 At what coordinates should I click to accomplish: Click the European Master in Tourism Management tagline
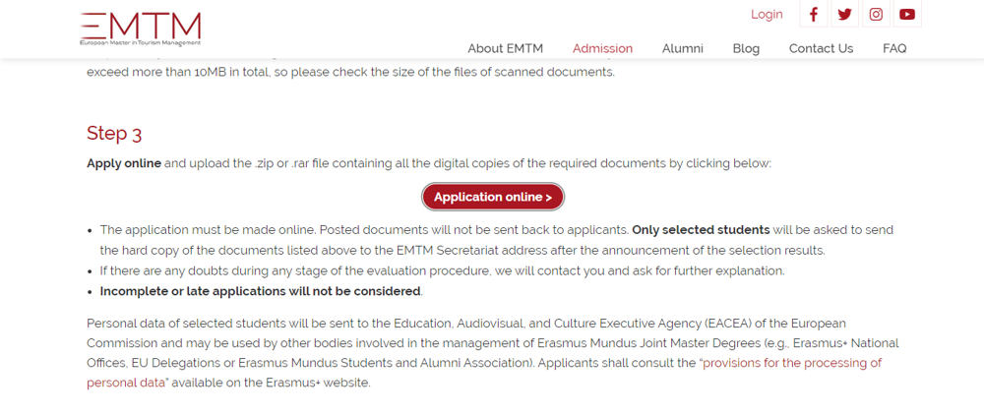click(141, 43)
